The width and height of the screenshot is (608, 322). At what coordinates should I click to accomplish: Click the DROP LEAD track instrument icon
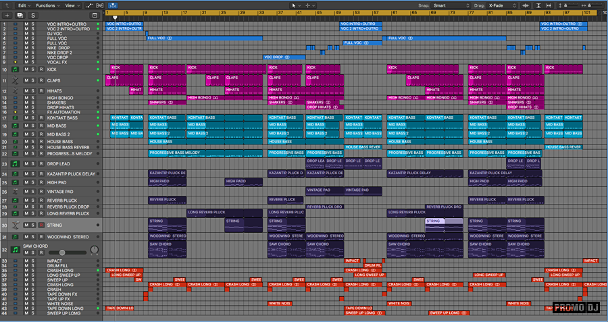pyautogui.click(x=14, y=164)
